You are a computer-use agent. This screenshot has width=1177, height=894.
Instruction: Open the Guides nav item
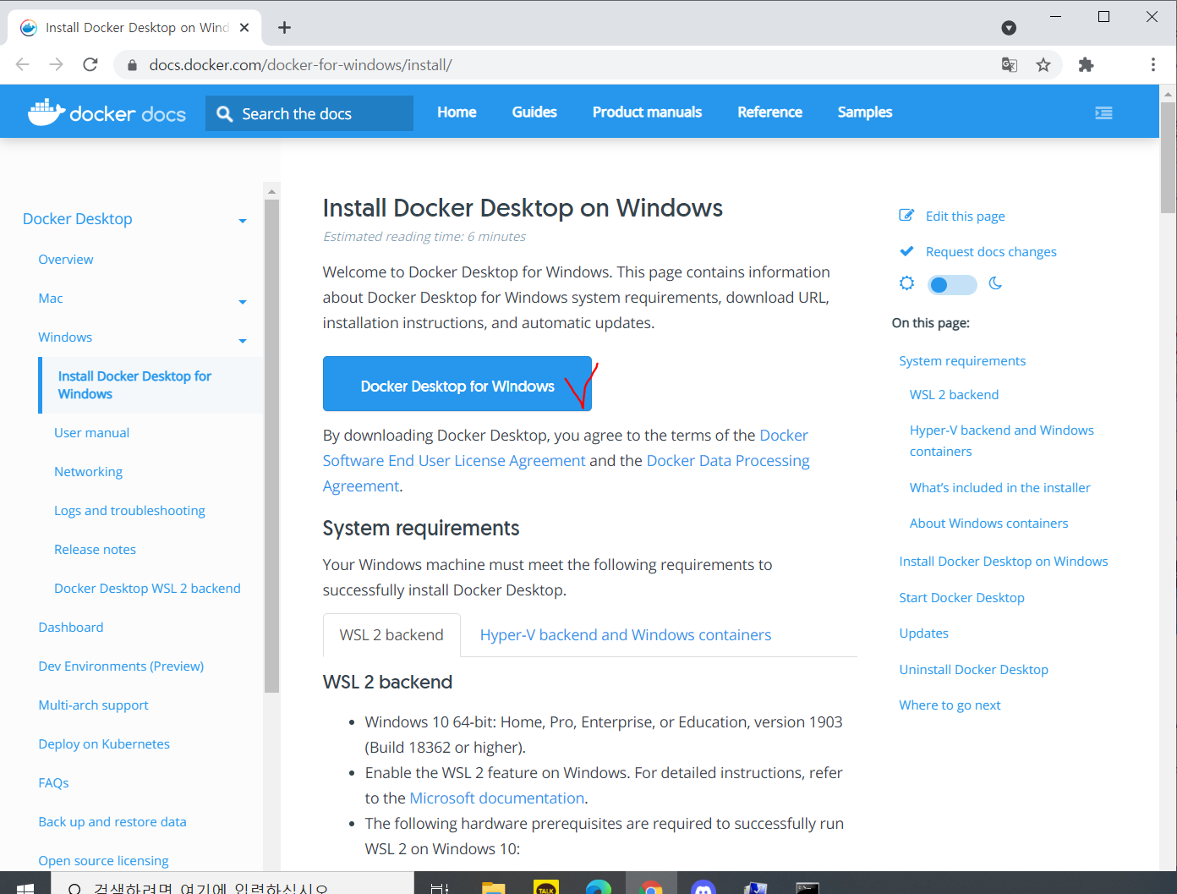click(x=534, y=112)
